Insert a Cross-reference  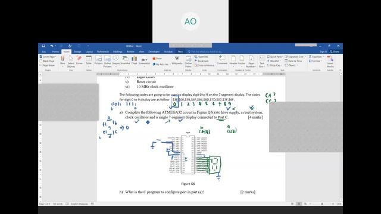pos(204,65)
